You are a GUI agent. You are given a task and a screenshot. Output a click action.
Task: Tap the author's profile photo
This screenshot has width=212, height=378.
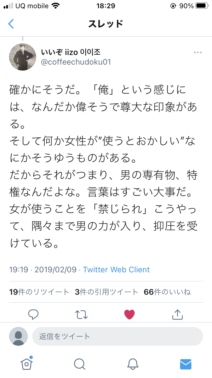pyautogui.click(x=23, y=57)
